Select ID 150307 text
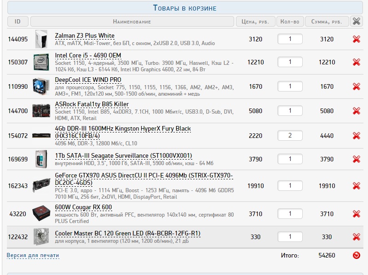This screenshot has width=368, height=275. [18, 62]
